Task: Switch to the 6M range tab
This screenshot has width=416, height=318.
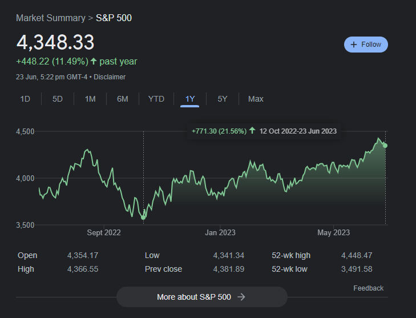Action: pos(123,99)
